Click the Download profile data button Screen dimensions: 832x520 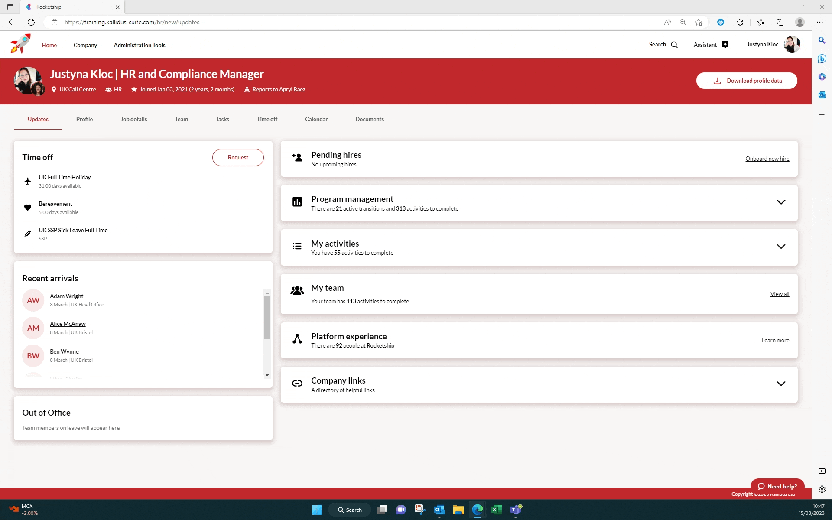[x=746, y=81]
